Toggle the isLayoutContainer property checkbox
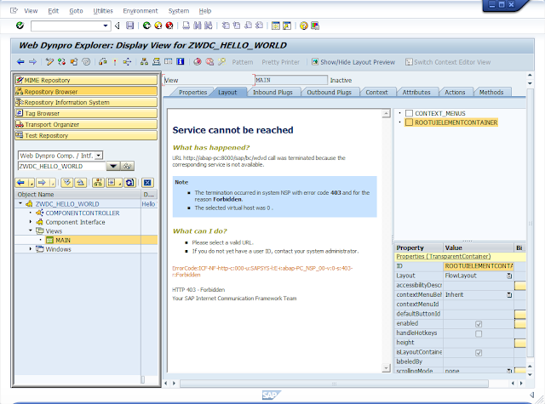This screenshot has width=545, height=404. [x=479, y=353]
